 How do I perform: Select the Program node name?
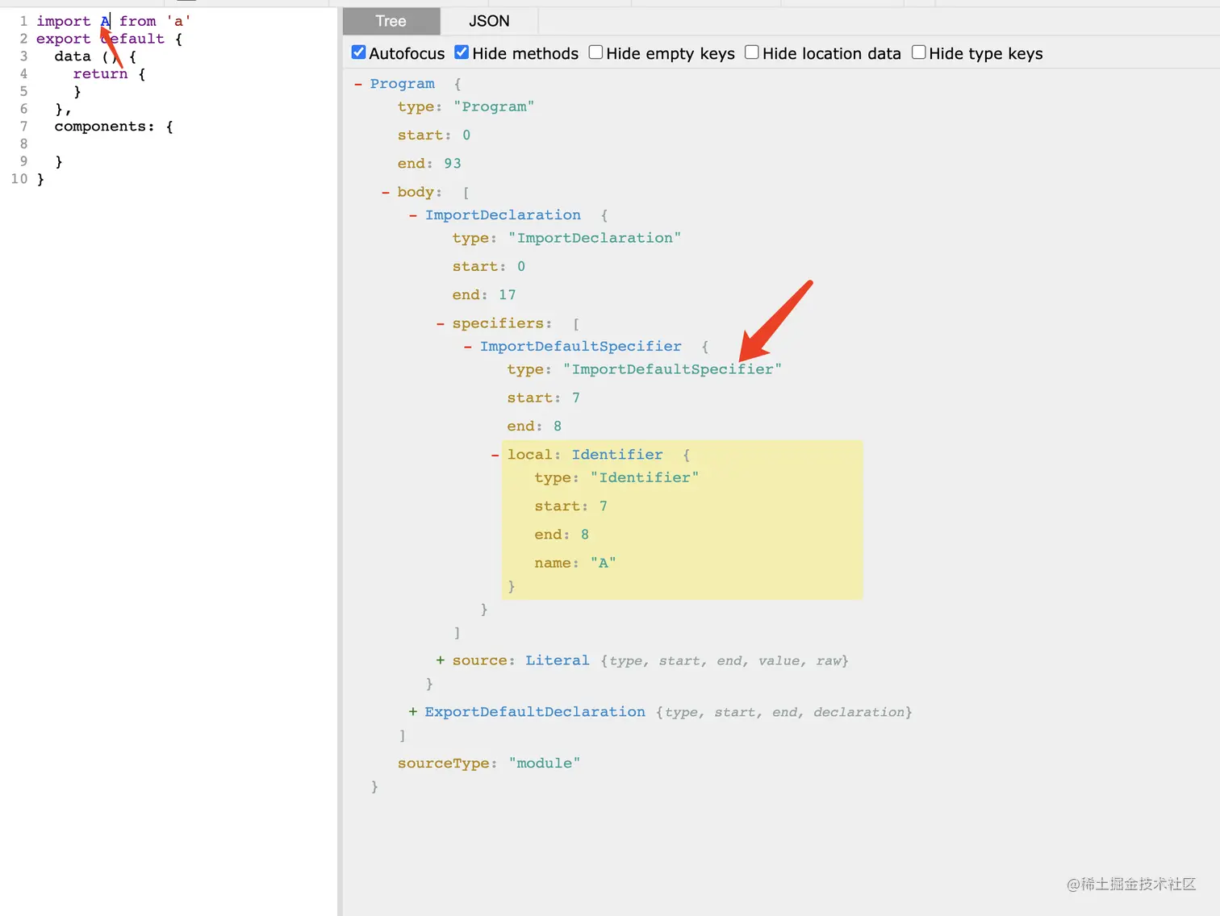click(403, 84)
